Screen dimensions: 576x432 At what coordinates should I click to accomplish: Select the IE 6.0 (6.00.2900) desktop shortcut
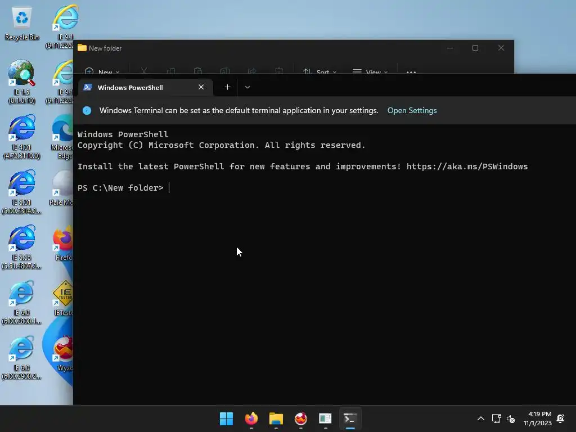click(x=22, y=357)
